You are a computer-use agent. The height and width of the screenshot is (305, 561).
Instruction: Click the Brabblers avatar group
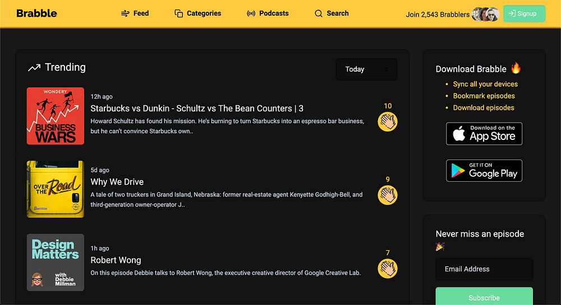(485, 14)
